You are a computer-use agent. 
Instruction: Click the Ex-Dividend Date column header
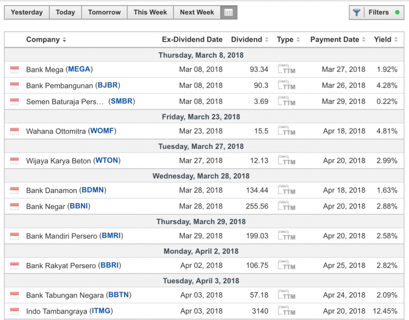click(192, 39)
